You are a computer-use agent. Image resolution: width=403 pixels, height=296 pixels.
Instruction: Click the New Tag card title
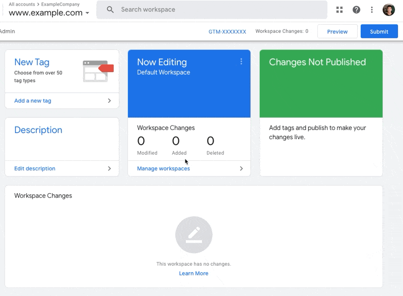coord(32,62)
